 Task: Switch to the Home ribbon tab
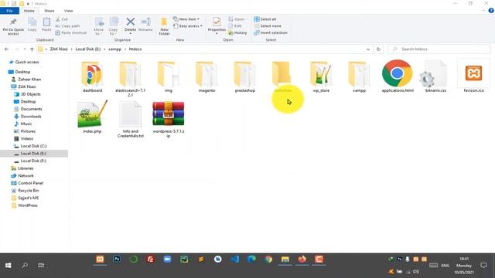[x=29, y=11]
